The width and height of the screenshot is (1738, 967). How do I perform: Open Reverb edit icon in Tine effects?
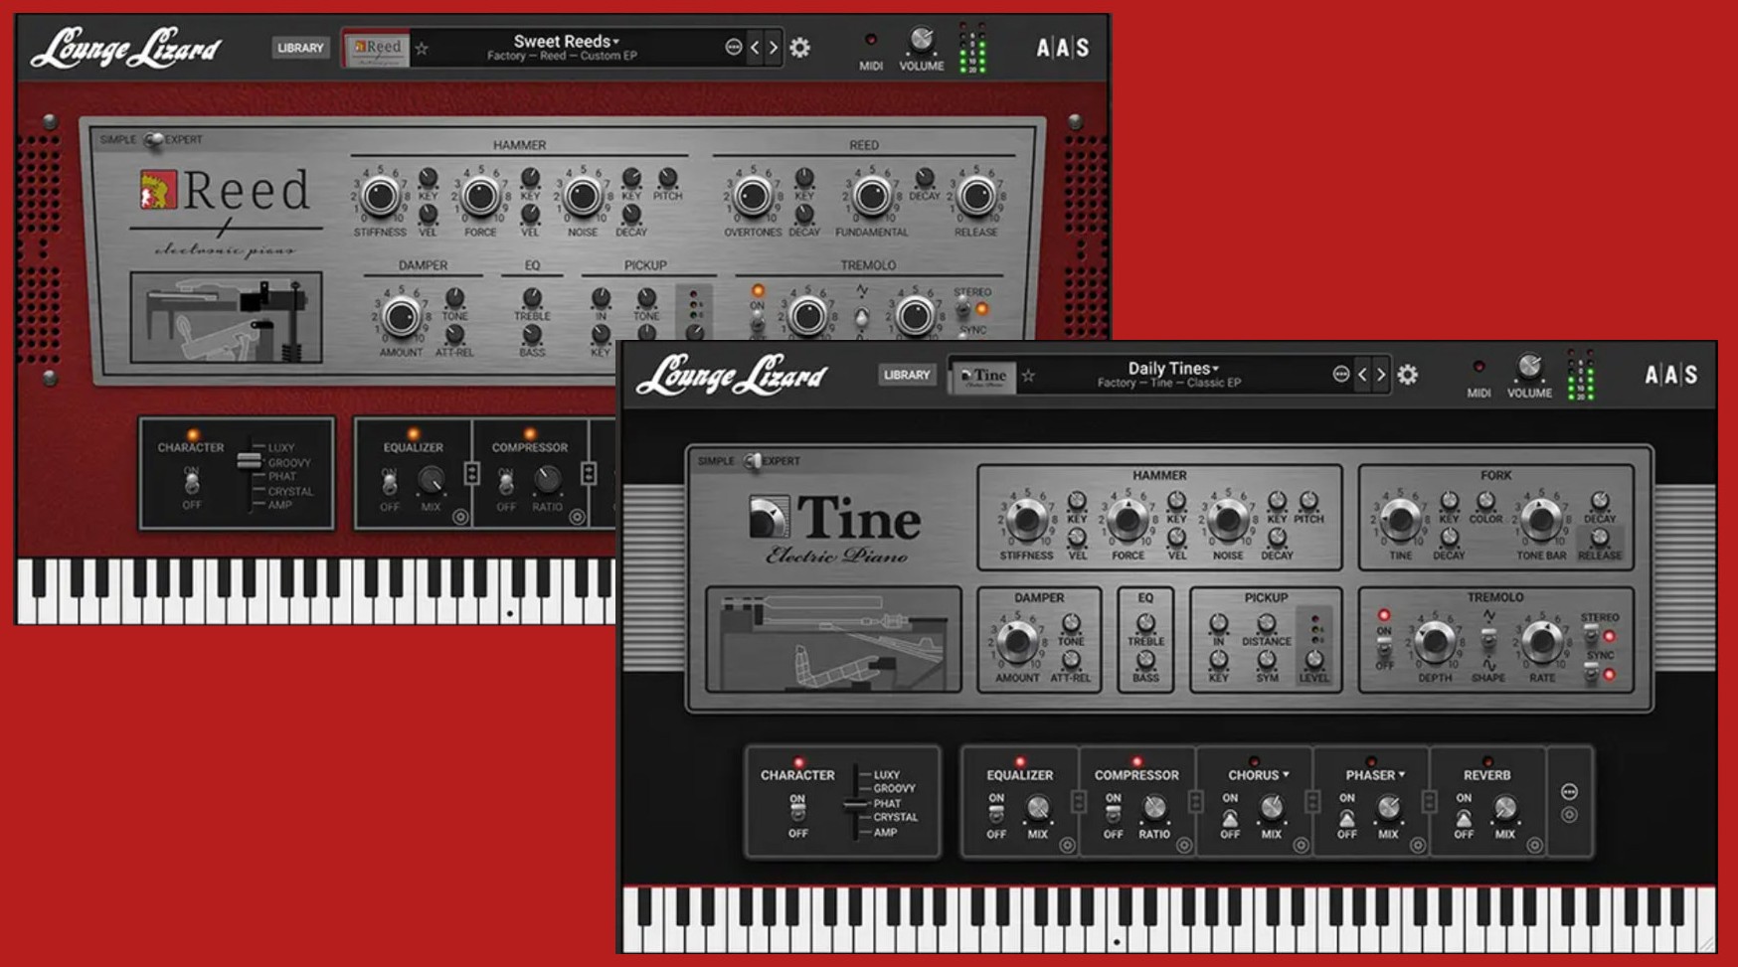click(x=1534, y=846)
